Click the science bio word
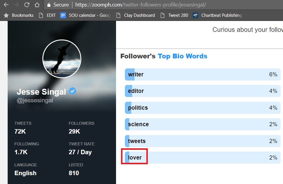Image resolution: width=283 pixels, height=184 pixels. [138, 124]
